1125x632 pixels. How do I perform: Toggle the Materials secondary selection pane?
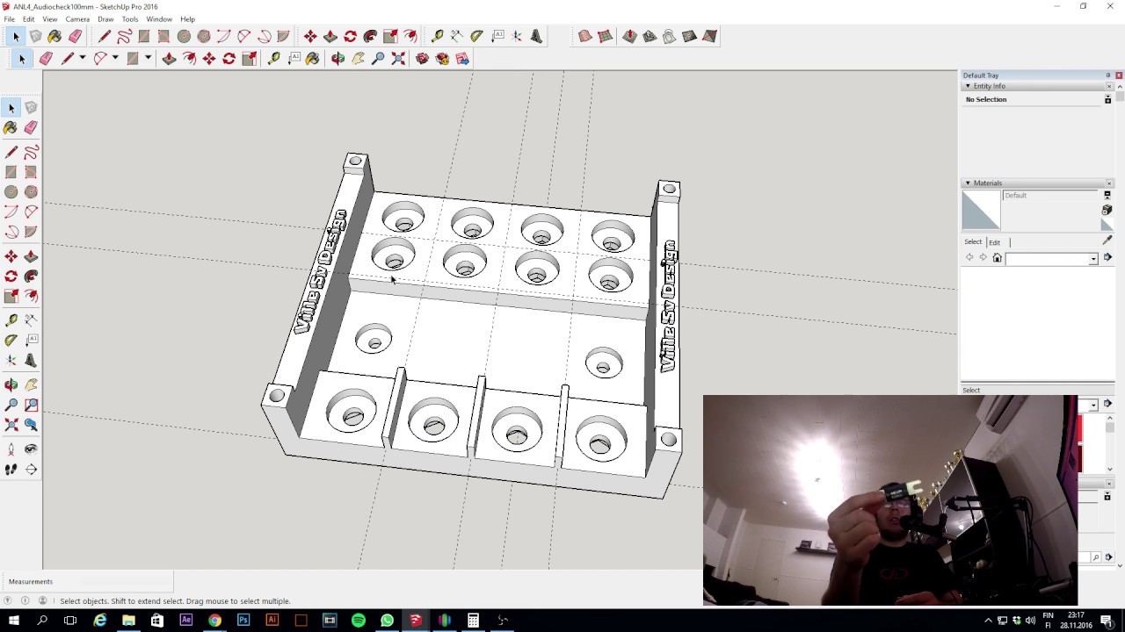pyautogui.click(x=1107, y=195)
